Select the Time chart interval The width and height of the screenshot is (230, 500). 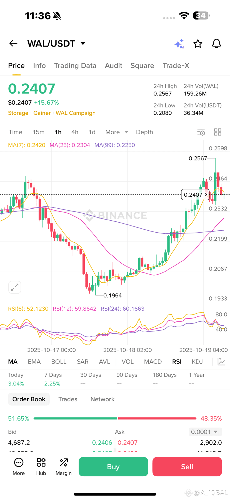pyautogui.click(x=15, y=132)
